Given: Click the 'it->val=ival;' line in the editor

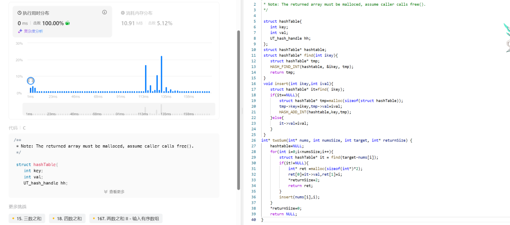Looking at the screenshot, I should pos(294,124).
